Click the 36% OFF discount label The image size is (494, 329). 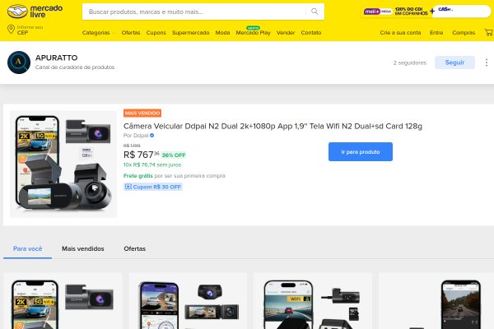[174, 155]
